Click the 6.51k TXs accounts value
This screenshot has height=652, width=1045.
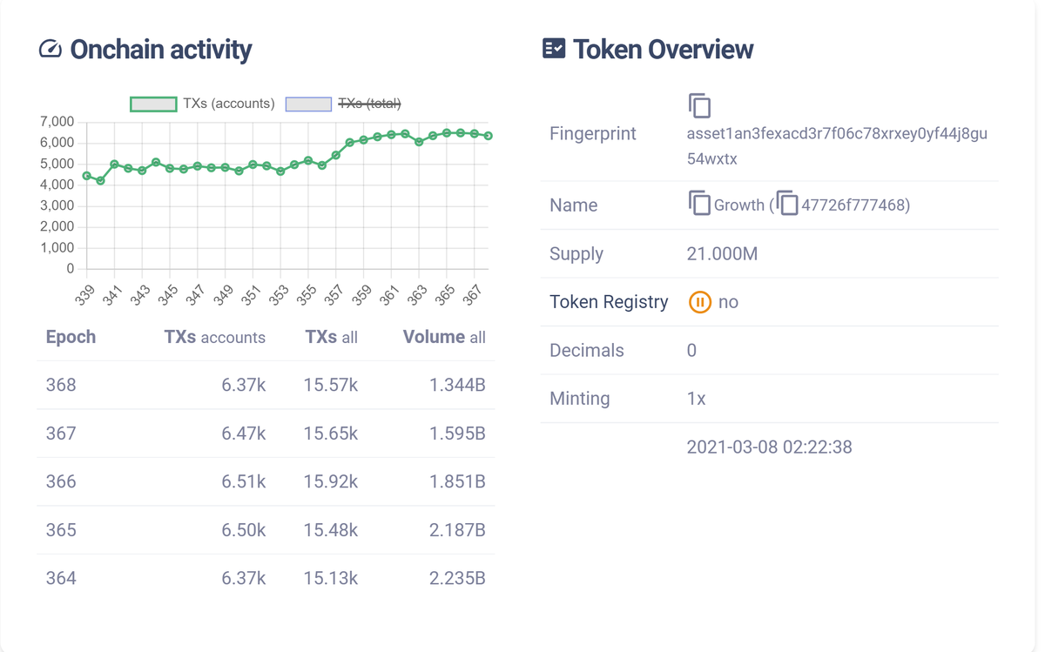(x=244, y=481)
